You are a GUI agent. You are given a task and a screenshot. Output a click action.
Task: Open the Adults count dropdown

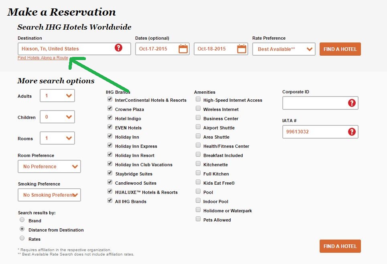coord(57,96)
